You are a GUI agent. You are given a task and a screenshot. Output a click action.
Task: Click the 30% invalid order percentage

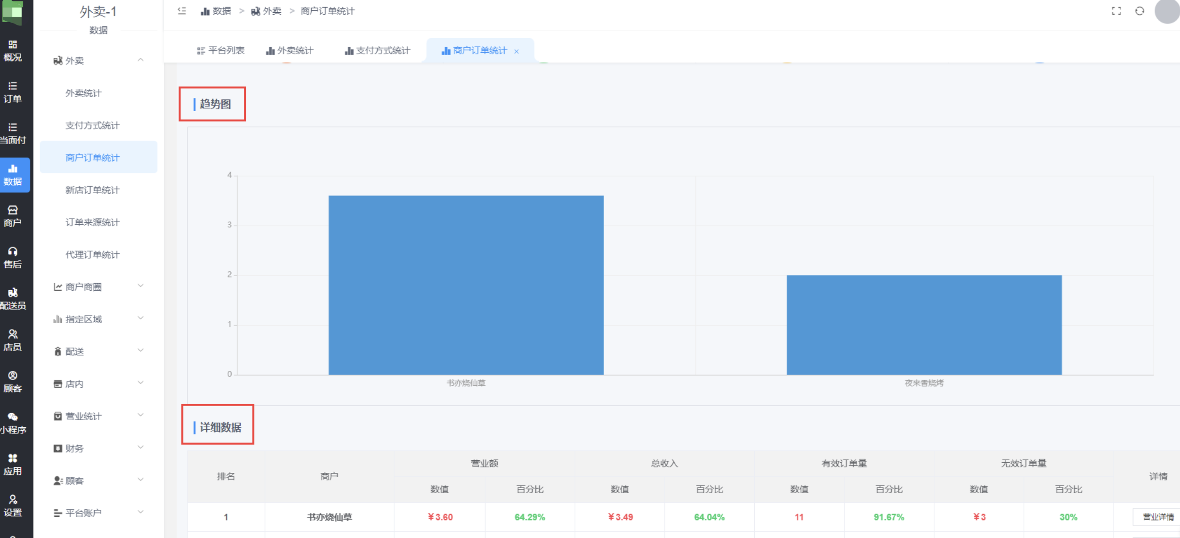[1068, 517]
